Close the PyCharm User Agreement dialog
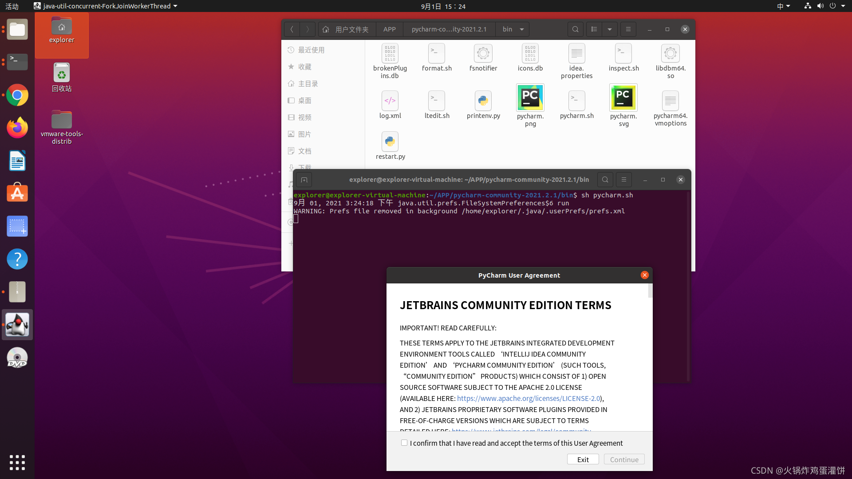The image size is (852, 479). point(644,275)
